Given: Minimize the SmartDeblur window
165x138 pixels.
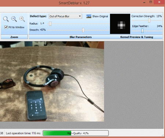Looking at the screenshot, I should coord(144,2).
